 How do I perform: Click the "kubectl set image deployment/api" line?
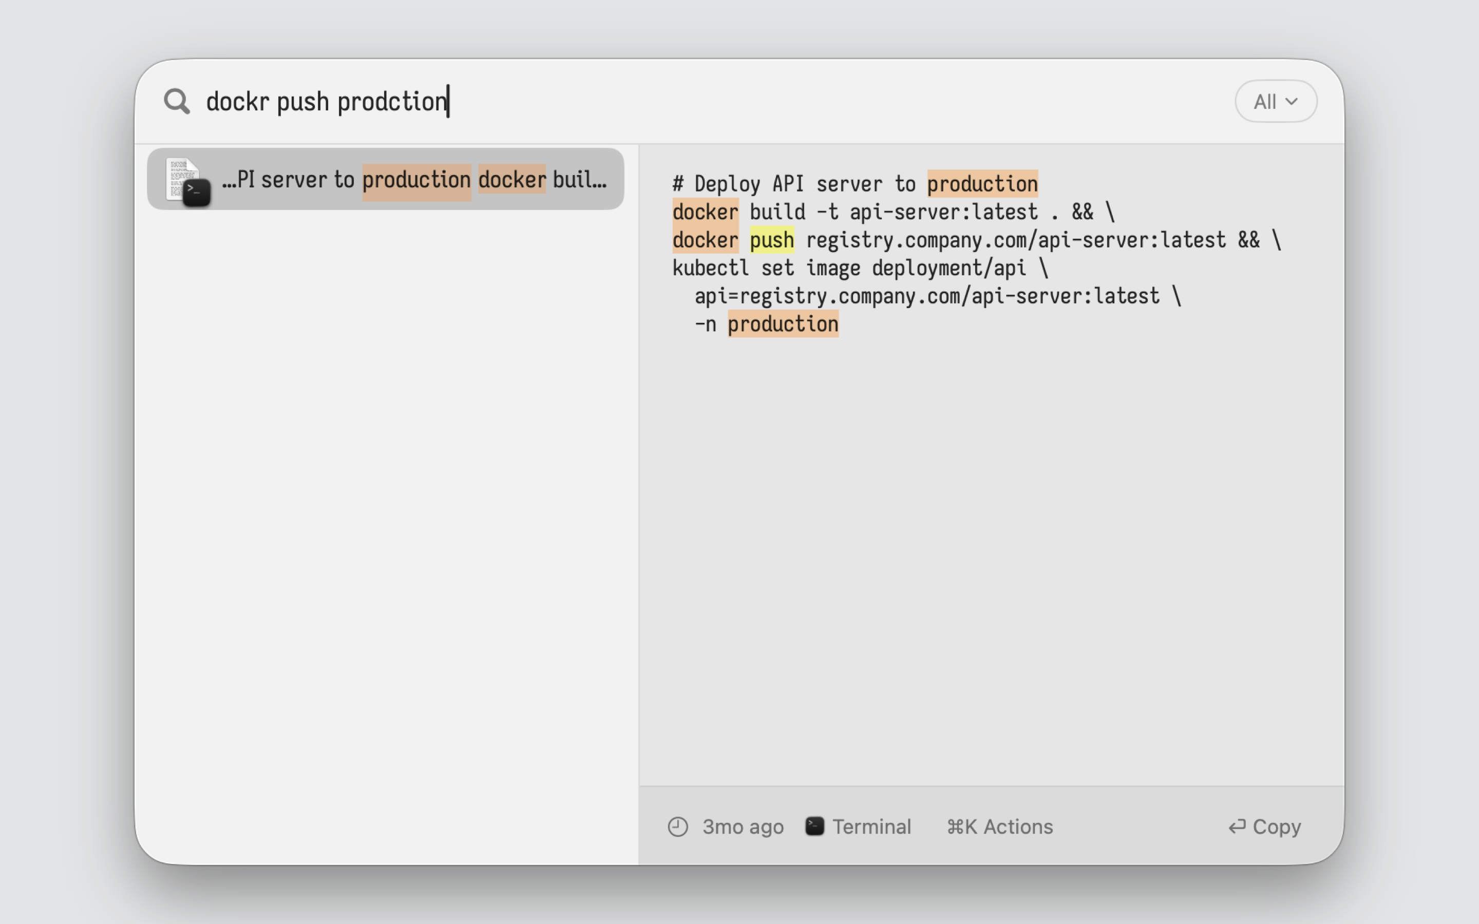[859, 268]
